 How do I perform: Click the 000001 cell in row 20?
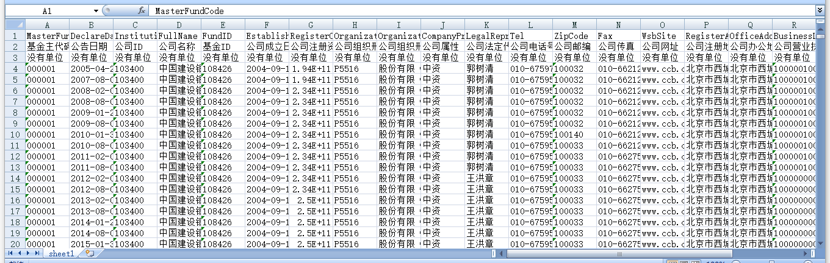tap(47, 244)
